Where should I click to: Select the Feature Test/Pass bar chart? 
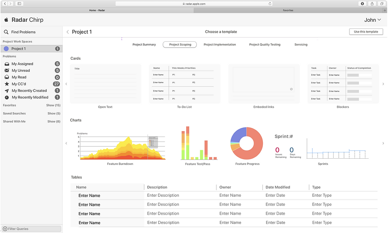(x=199, y=143)
